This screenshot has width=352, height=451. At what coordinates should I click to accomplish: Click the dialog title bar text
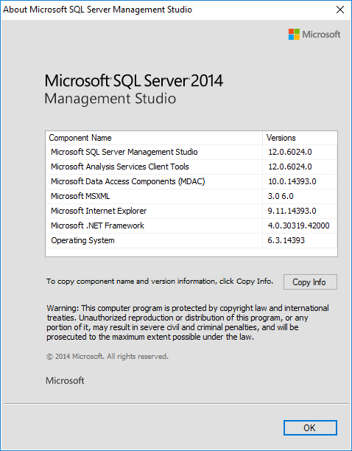click(97, 10)
